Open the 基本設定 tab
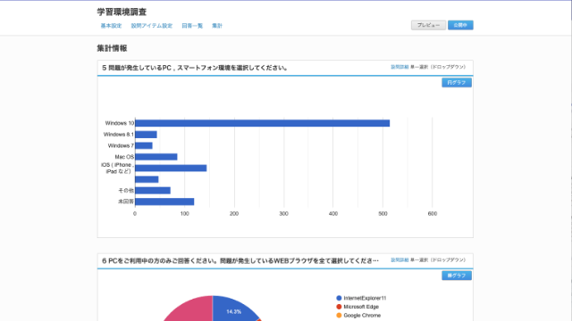This screenshot has height=321, width=572. pos(111,26)
